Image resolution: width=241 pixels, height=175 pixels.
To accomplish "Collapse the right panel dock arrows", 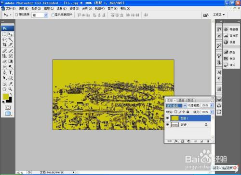I will pyautogui.click(x=239, y=21).
